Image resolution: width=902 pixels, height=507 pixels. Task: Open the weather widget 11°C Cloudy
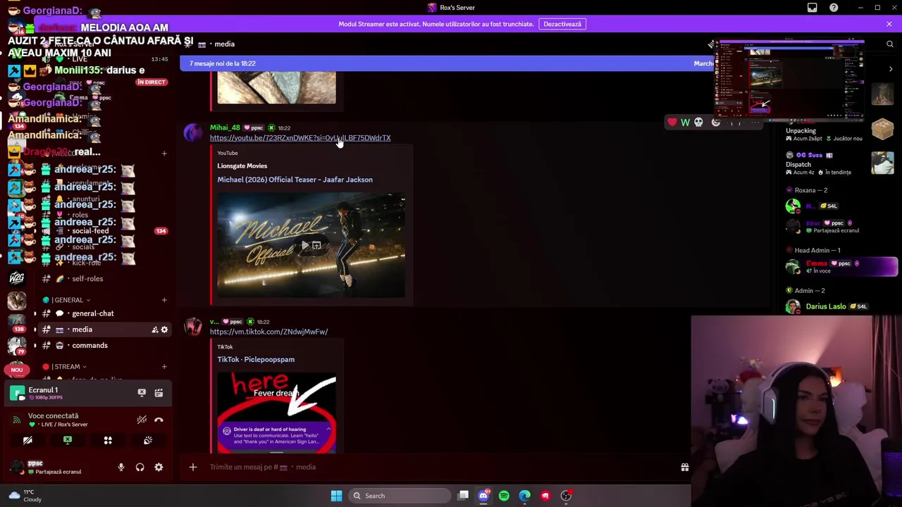(25, 496)
